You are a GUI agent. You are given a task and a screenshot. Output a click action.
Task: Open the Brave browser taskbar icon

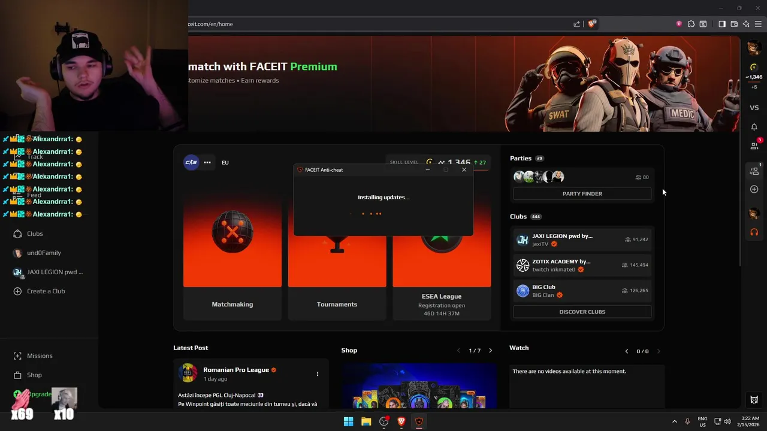click(x=401, y=421)
